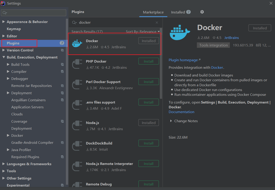Image resolution: width=275 pixels, height=190 pixels.
Task: Expand Languages & Frameworks section
Action: point(3,164)
